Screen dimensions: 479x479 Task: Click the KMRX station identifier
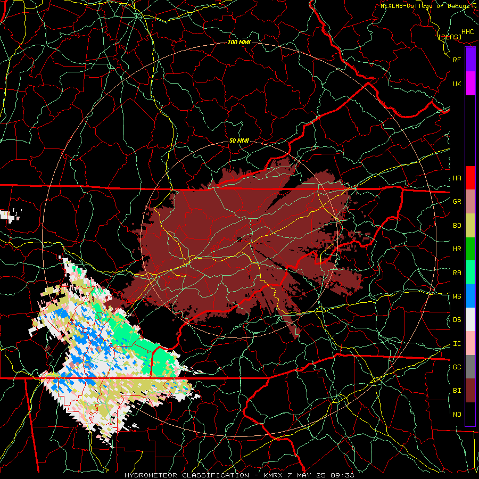click(x=273, y=475)
